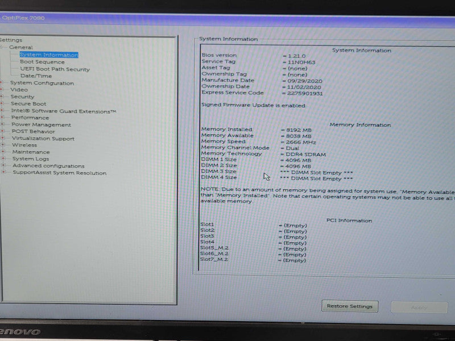455x341 pixels.
Task: Click the DIMM 4 Size slot empty row
Action: pos(277,178)
